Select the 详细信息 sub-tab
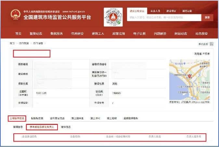 click(x=18, y=127)
